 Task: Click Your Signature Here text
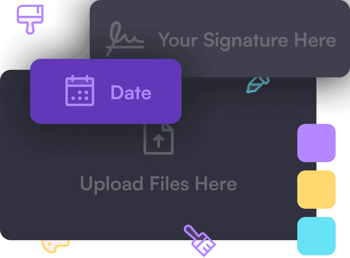(247, 41)
